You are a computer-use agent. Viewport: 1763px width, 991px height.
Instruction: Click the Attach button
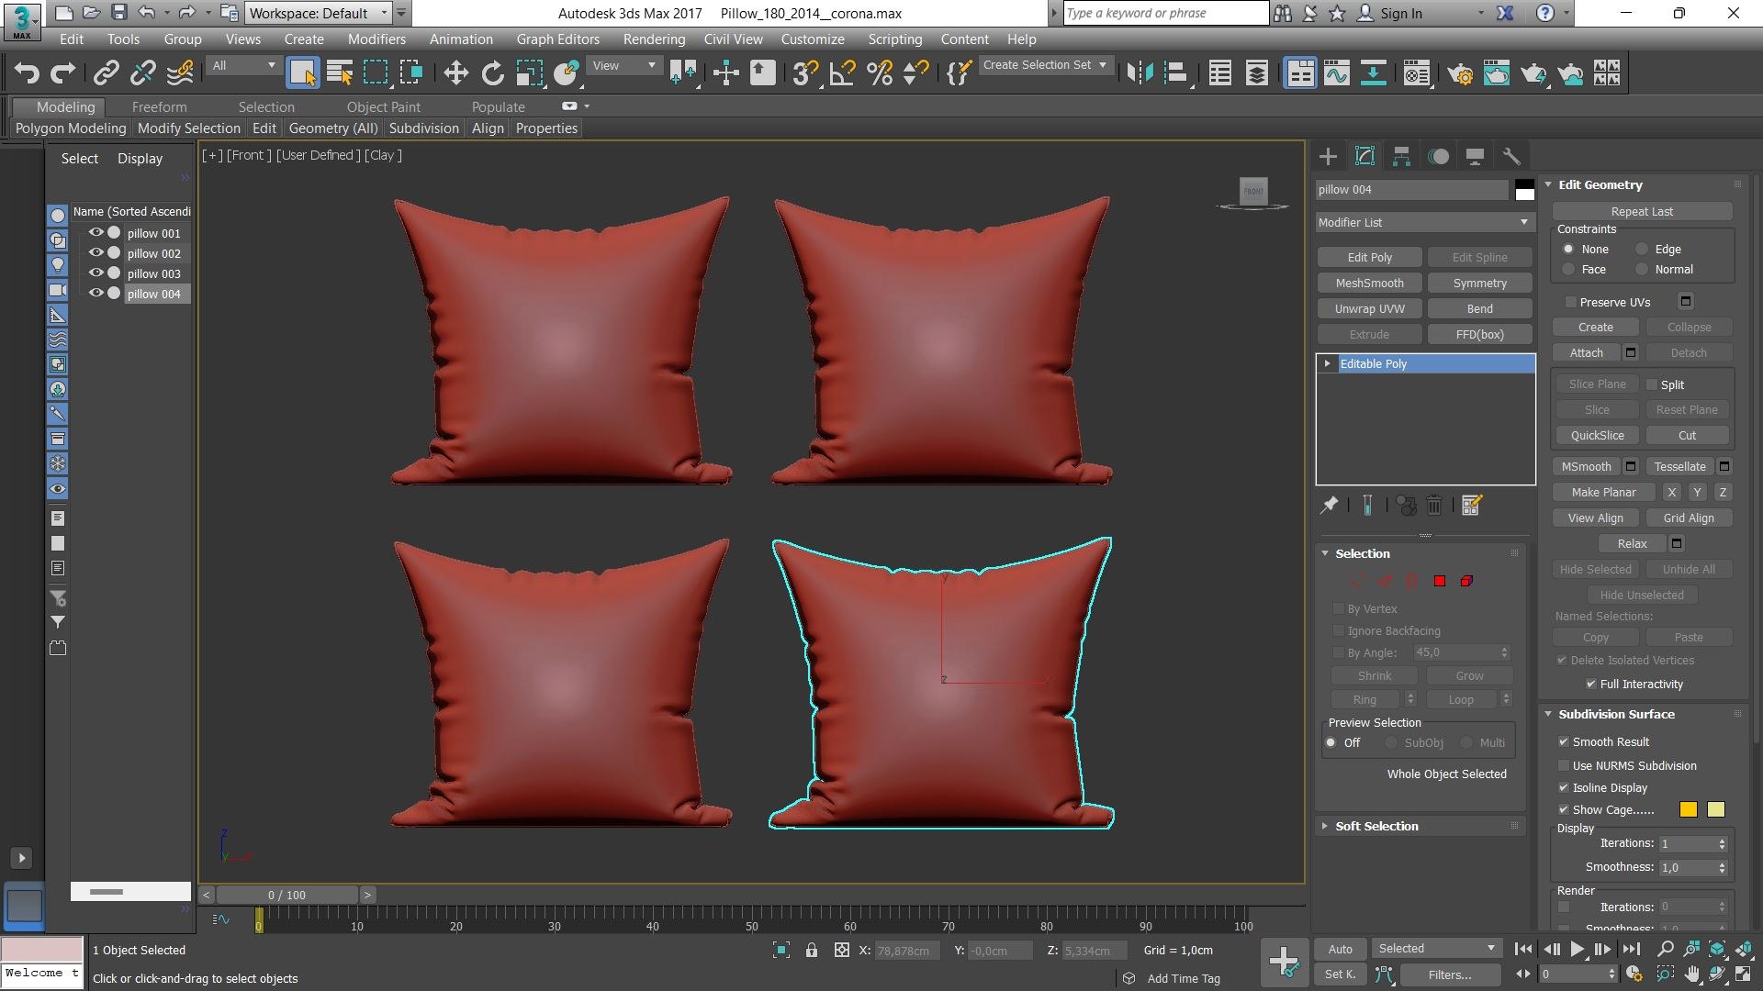tap(1586, 352)
